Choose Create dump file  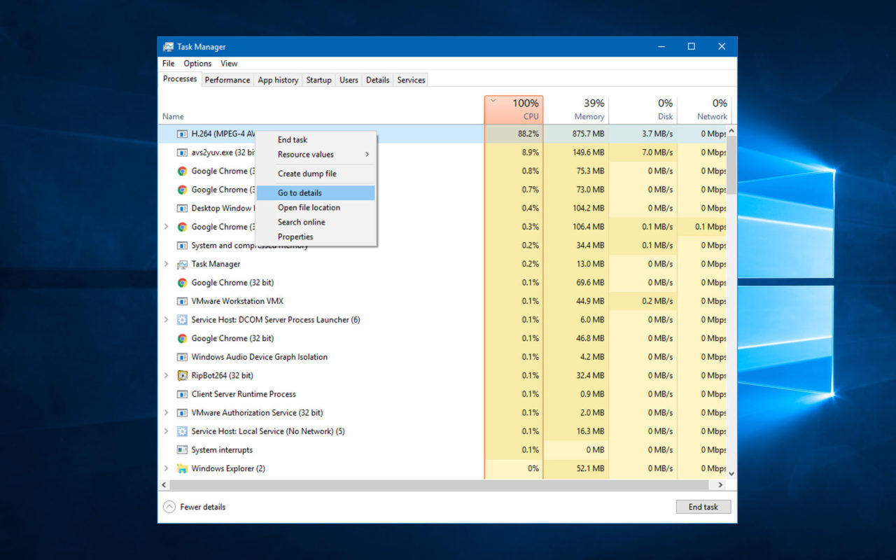[x=316, y=174]
